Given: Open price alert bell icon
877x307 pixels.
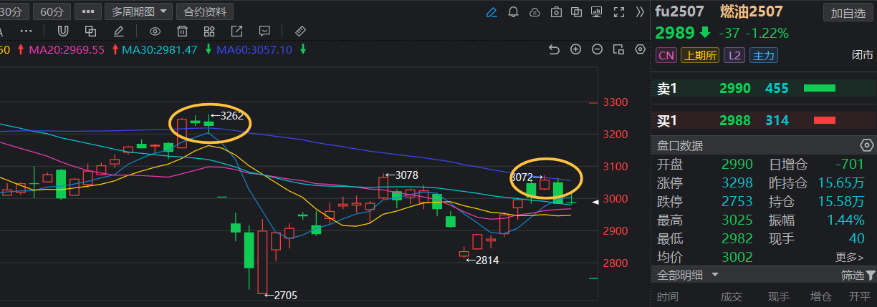Looking at the screenshot, I should point(513,11).
